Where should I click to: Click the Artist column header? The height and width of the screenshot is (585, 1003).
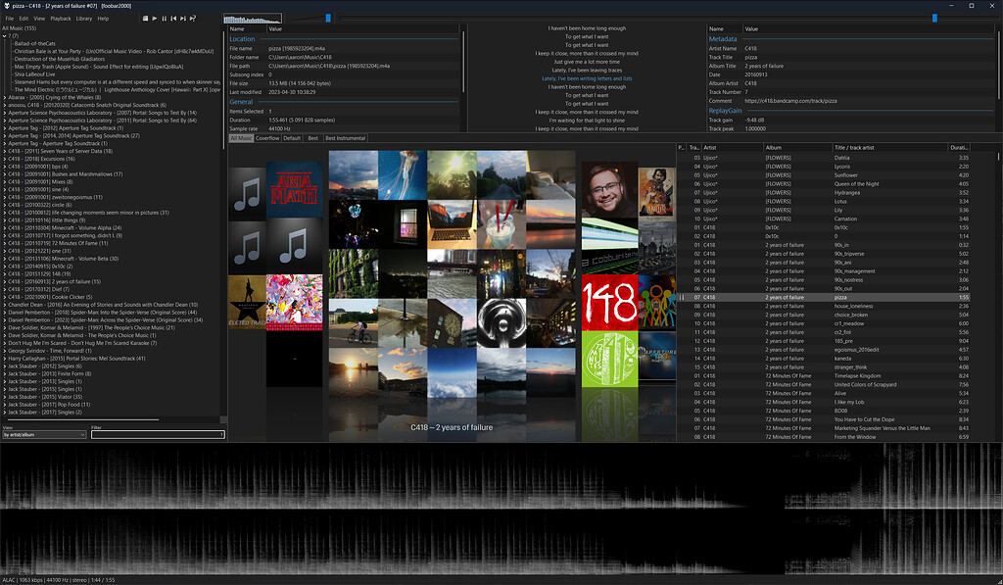point(733,147)
